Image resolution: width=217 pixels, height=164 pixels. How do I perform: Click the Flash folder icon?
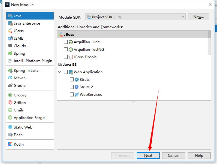[x=10, y=135]
